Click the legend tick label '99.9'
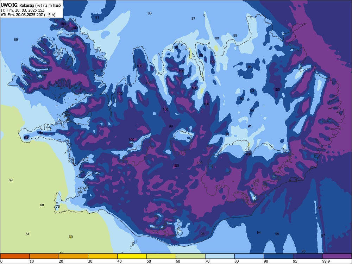This screenshot has width=352, height=264. 326,261
